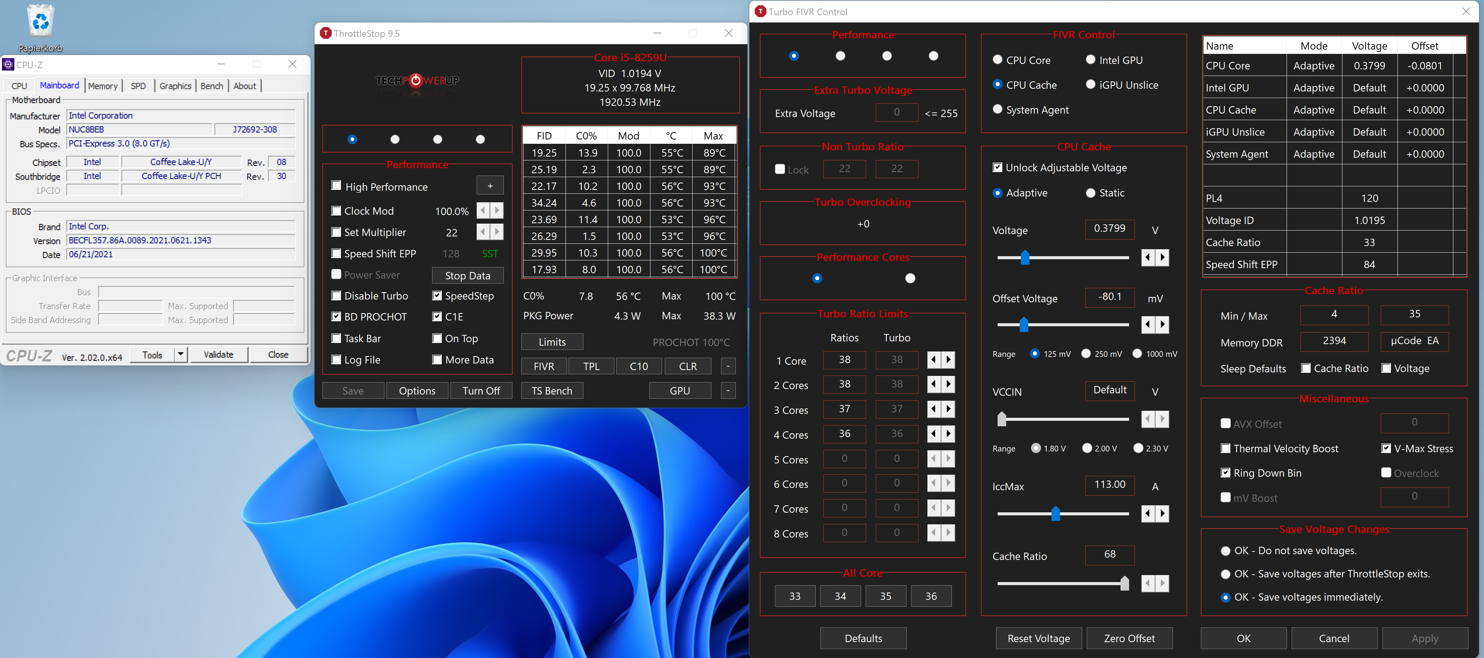Open the CPU-Z Tools dropdown arrow

click(181, 355)
